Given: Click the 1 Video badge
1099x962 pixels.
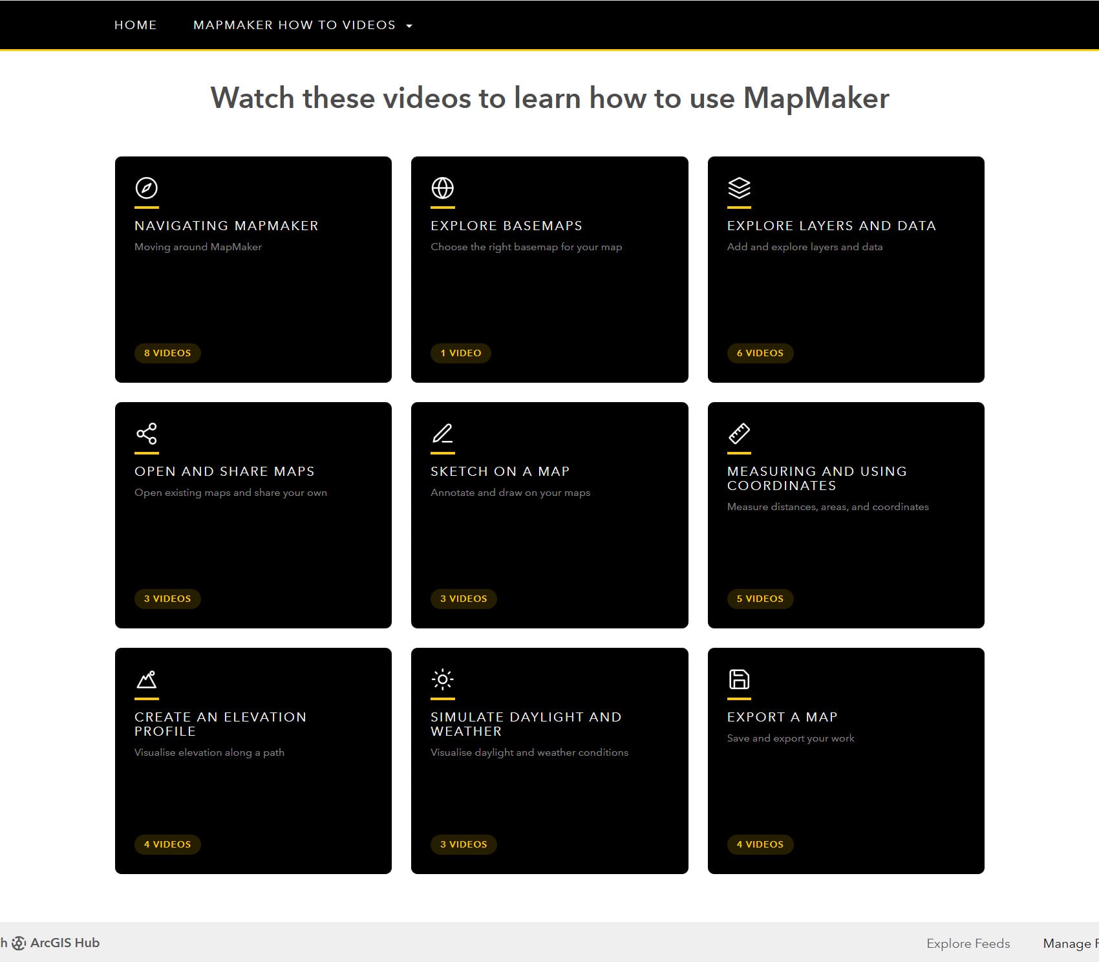Looking at the screenshot, I should (x=461, y=353).
